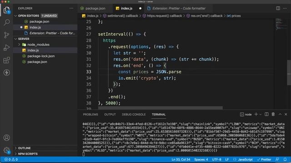Viewport: 291px width, 163px height.
Task: Open the Explorer view in activity bar
Action: [7, 10]
